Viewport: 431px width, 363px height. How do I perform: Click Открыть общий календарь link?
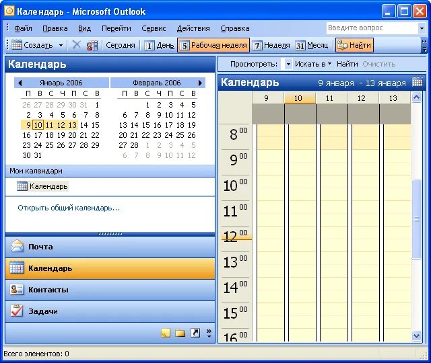pyautogui.click(x=69, y=208)
